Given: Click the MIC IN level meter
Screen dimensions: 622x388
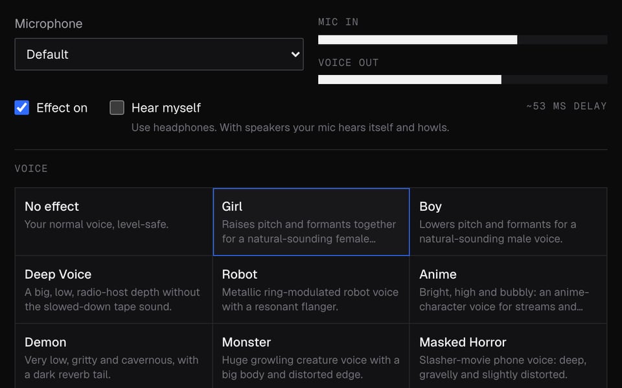Looking at the screenshot, I should coord(463,39).
